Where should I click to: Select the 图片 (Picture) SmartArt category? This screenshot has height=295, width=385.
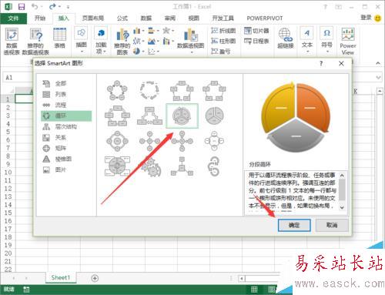coord(66,169)
